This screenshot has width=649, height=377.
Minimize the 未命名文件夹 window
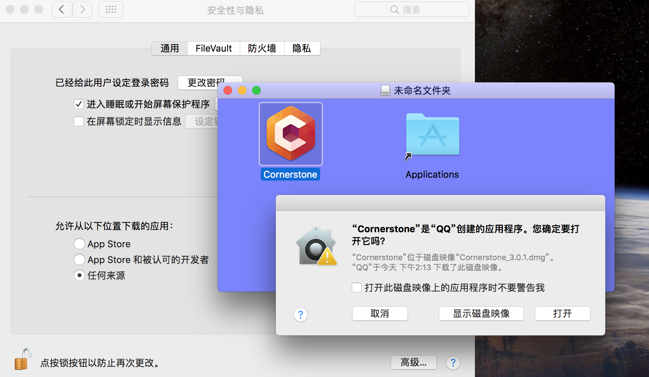pos(242,90)
